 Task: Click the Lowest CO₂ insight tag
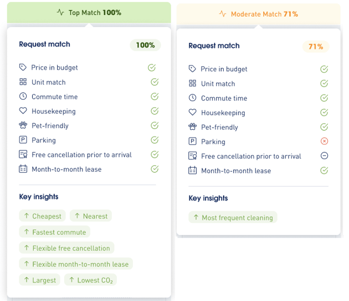[90, 280]
